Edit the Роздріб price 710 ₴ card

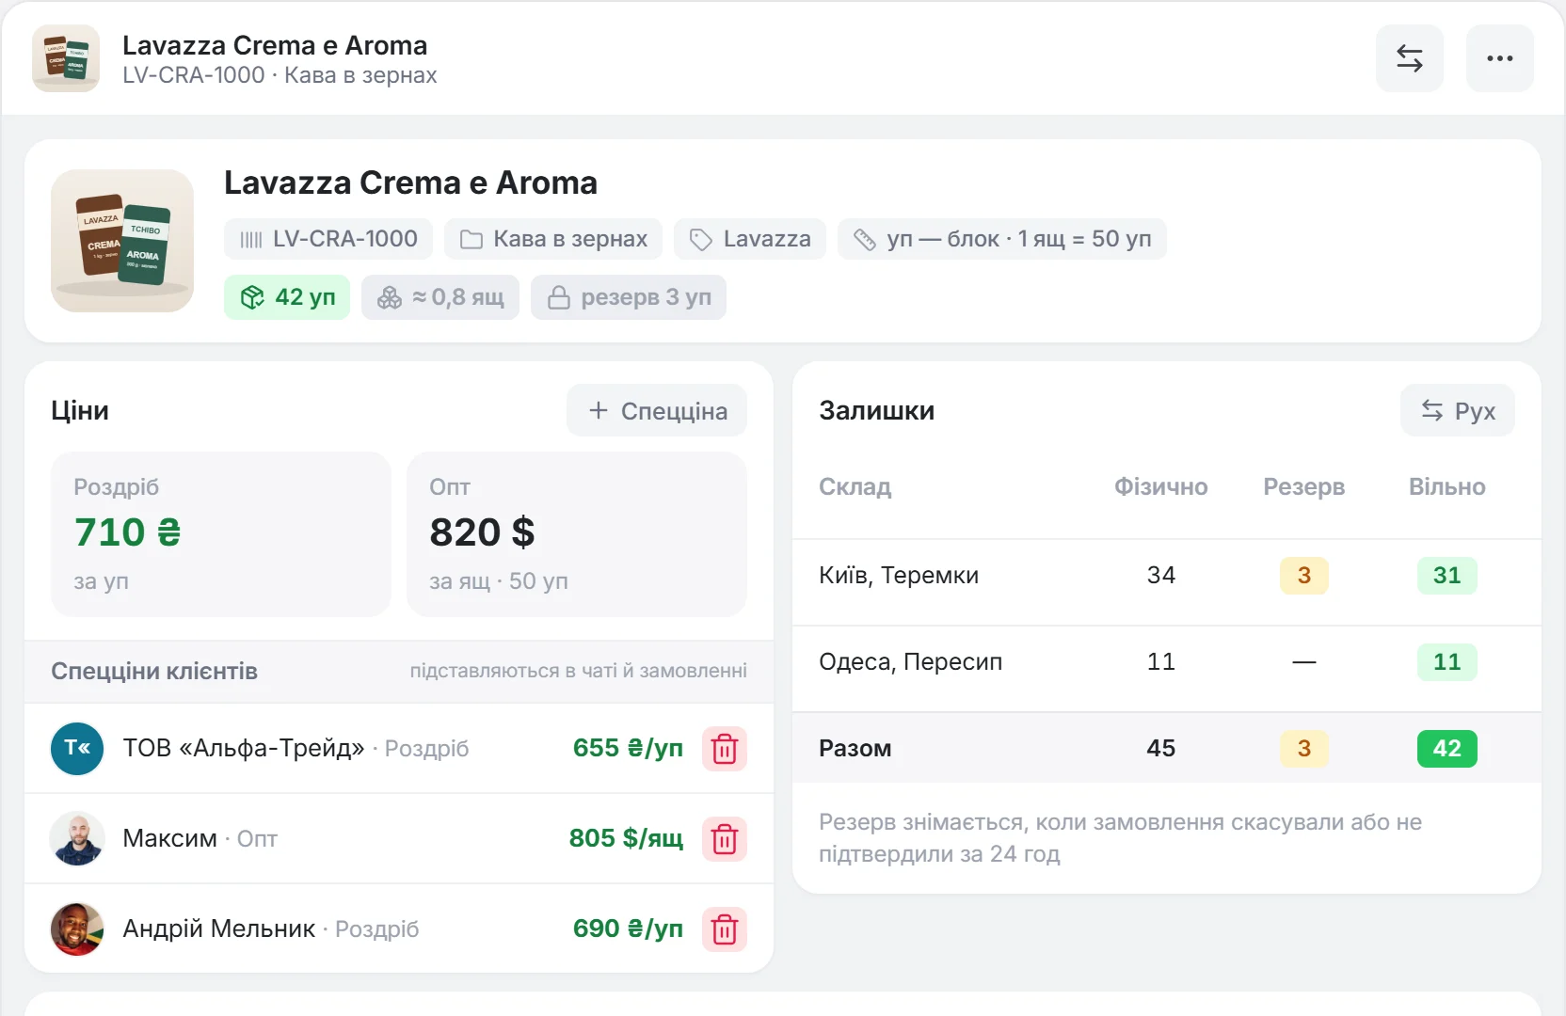tap(221, 534)
